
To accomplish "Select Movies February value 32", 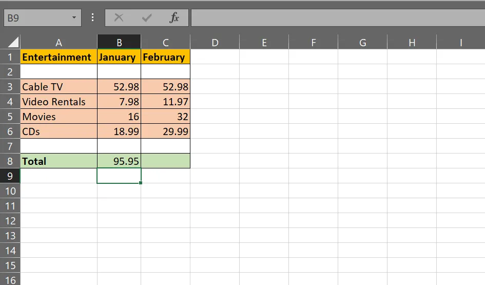I will click(x=165, y=117).
